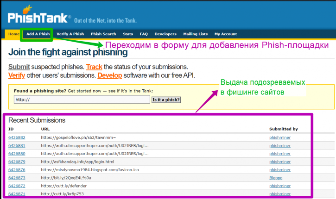Follow the Submit link
This screenshot has width=336, height=199.
point(19,67)
